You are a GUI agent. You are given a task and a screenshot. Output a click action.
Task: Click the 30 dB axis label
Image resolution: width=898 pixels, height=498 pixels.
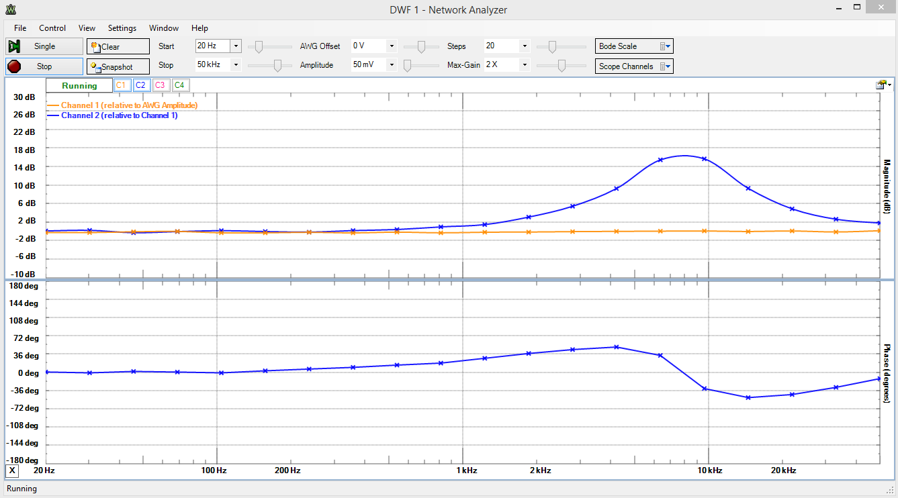click(25, 97)
